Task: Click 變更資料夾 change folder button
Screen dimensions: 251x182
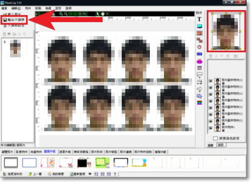Action: pos(13,174)
